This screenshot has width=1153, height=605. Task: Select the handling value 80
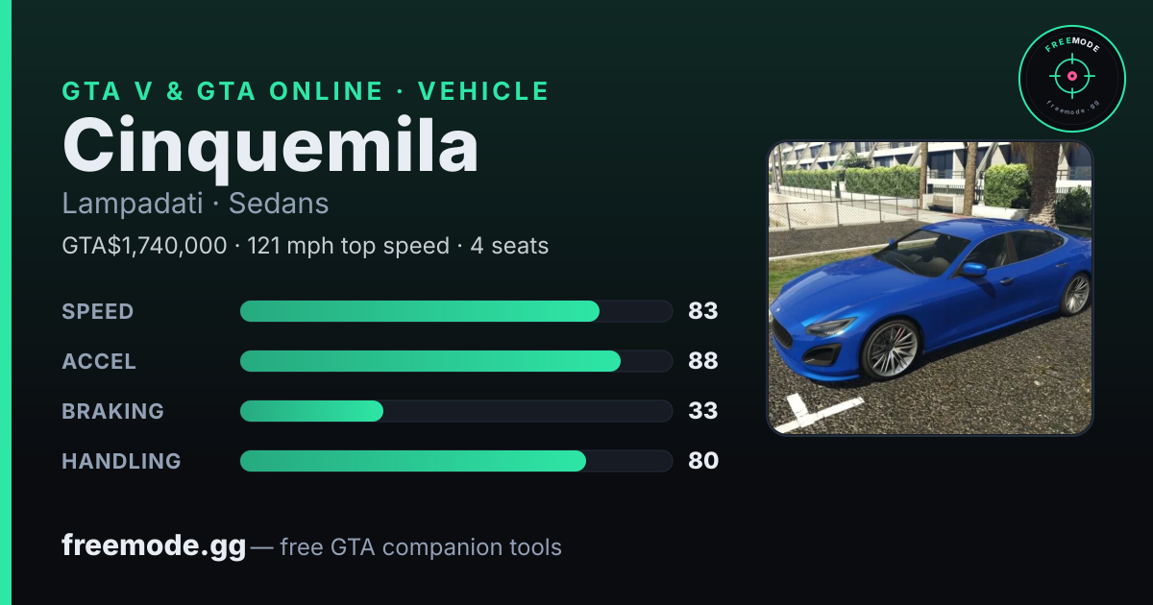click(x=703, y=461)
